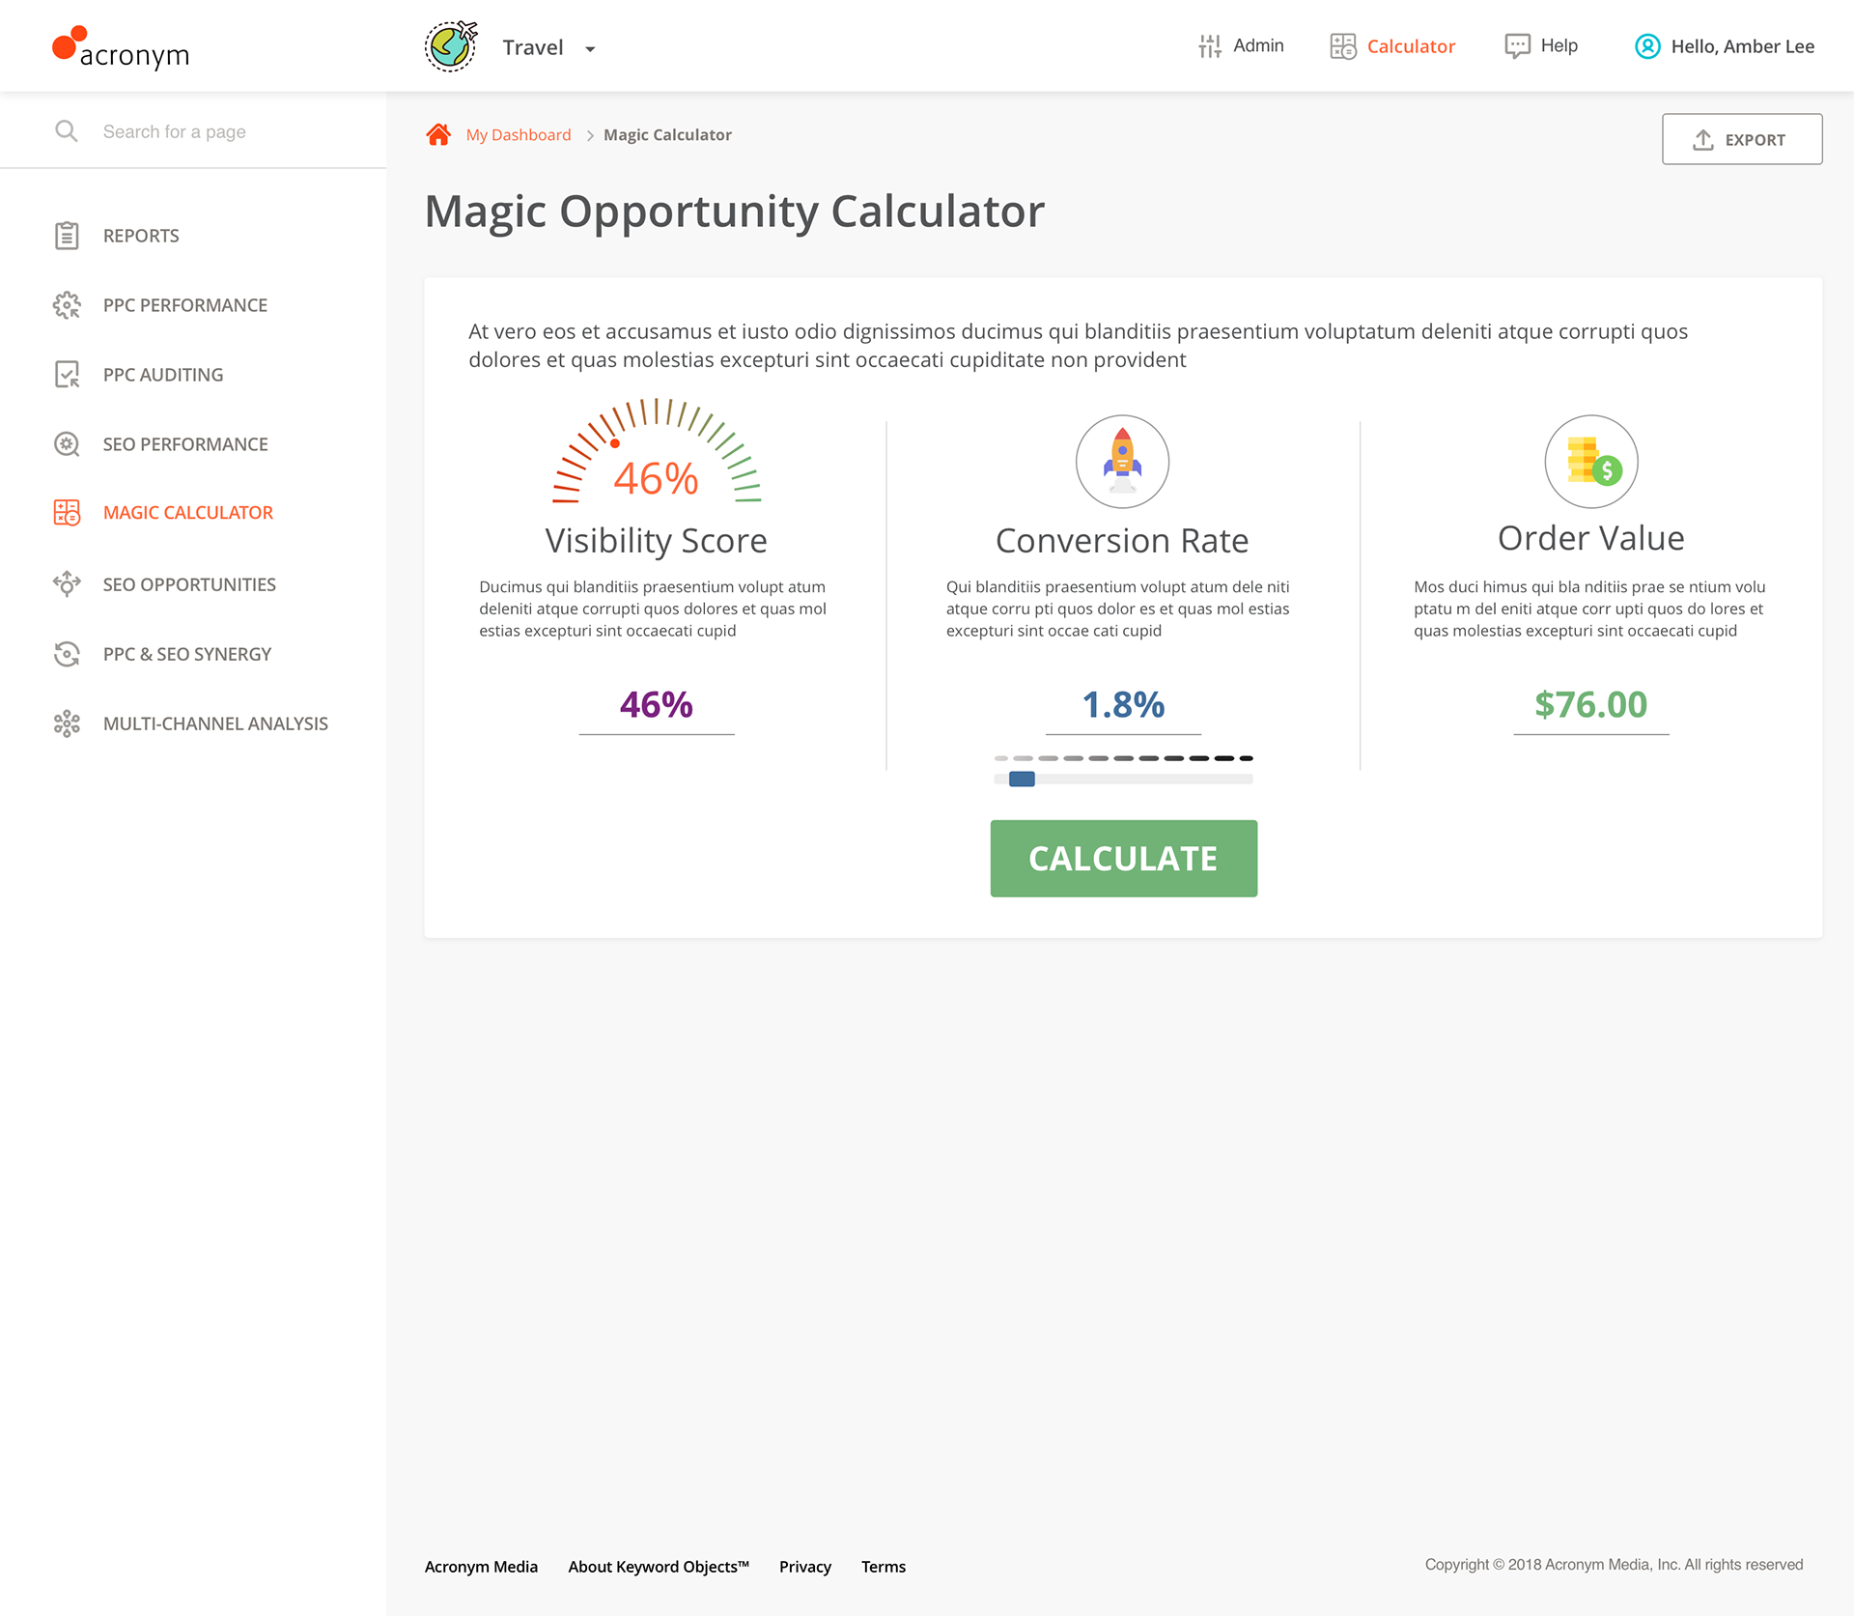This screenshot has height=1616, width=1854.
Task: Click the Reports clipboard icon in sidebar
Action: [x=67, y=236]
